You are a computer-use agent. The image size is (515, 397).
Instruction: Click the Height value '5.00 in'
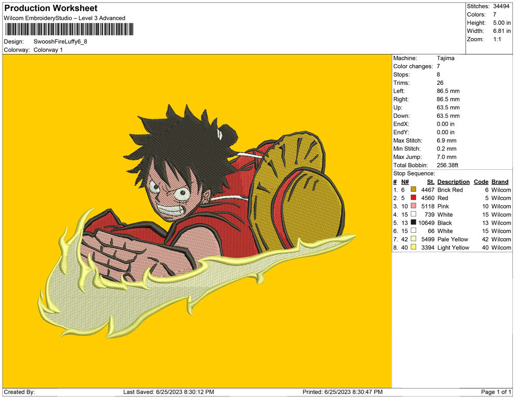point(502,23)
